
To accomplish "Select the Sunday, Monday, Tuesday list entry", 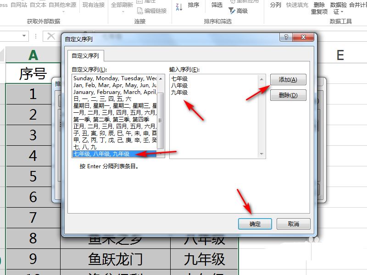I will (x=115, y=78).
